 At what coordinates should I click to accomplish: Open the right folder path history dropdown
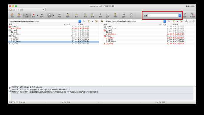tap(165, 21)
